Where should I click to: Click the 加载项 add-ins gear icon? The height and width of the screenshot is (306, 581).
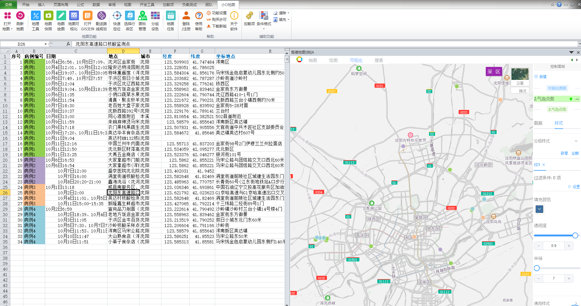249,18
